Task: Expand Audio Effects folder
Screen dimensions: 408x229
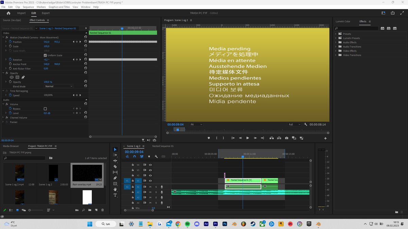Action: 336,42
